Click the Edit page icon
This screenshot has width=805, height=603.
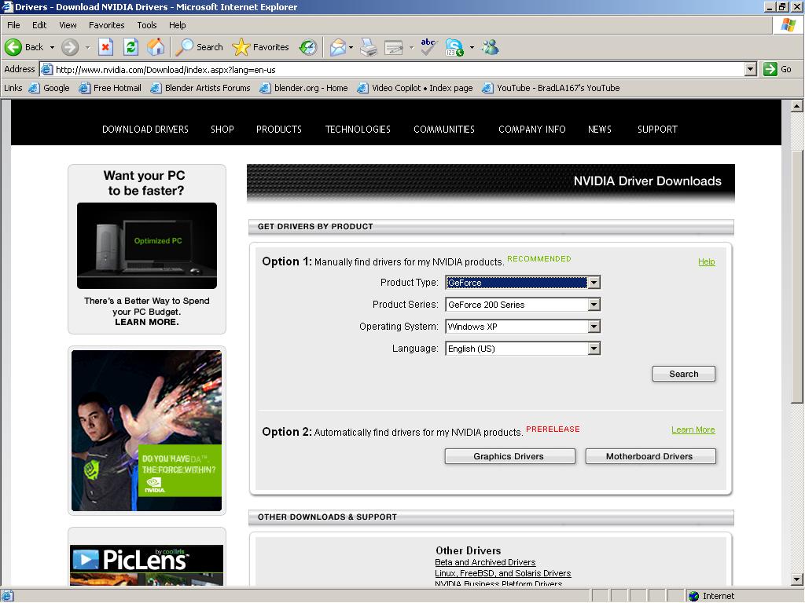tap(394, 47)
